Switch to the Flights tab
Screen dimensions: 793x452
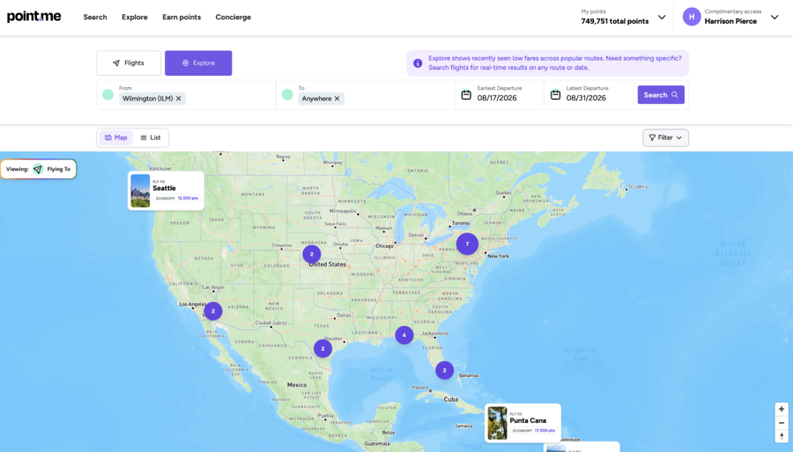(129, 63)
